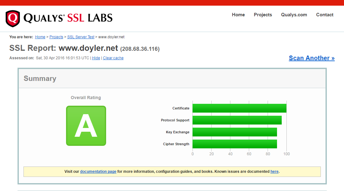
Task: Open the Home navigation menu item
Action: 238,15
